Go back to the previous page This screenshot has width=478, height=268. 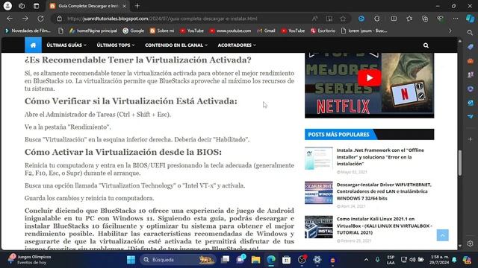pyautogui.click(x=10, y=19)
